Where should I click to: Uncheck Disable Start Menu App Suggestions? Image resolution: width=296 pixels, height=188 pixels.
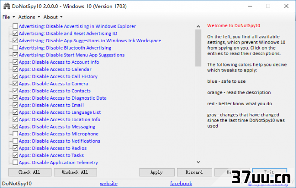pos(16,55)
